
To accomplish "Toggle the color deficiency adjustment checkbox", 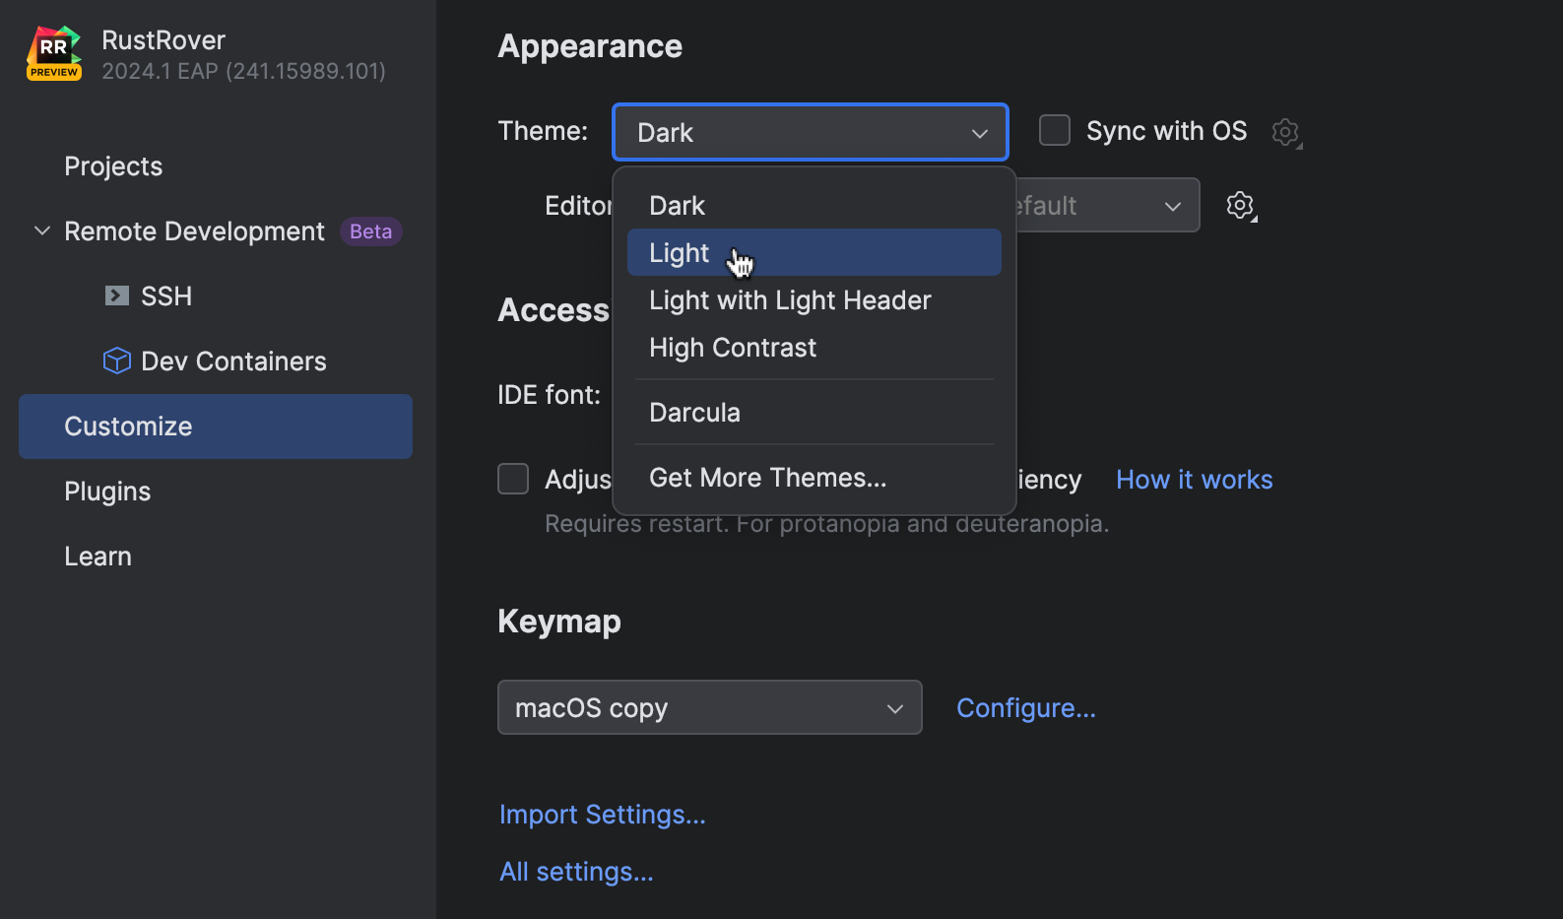I will (513, 479).
